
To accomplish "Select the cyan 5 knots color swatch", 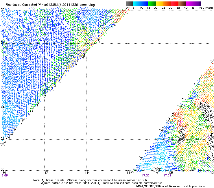I will (136, 3).
